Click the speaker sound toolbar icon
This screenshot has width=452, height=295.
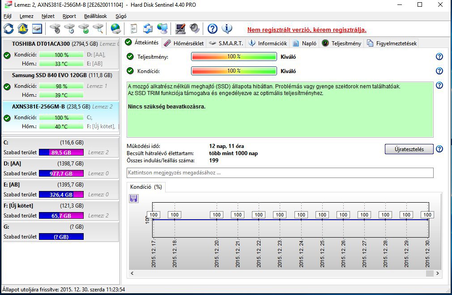tap(195, 29)
